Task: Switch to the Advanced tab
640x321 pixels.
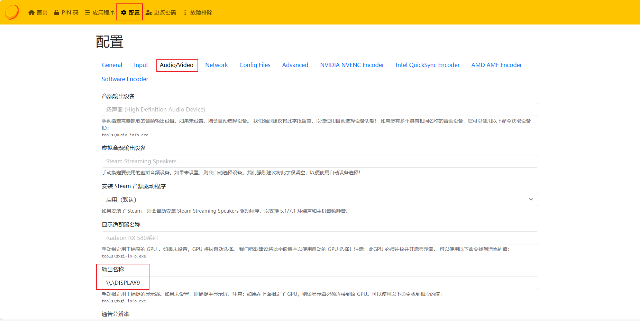Action: (295, 65)
